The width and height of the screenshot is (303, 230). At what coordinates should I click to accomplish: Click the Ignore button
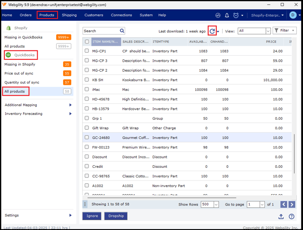(x=92, y=216)
